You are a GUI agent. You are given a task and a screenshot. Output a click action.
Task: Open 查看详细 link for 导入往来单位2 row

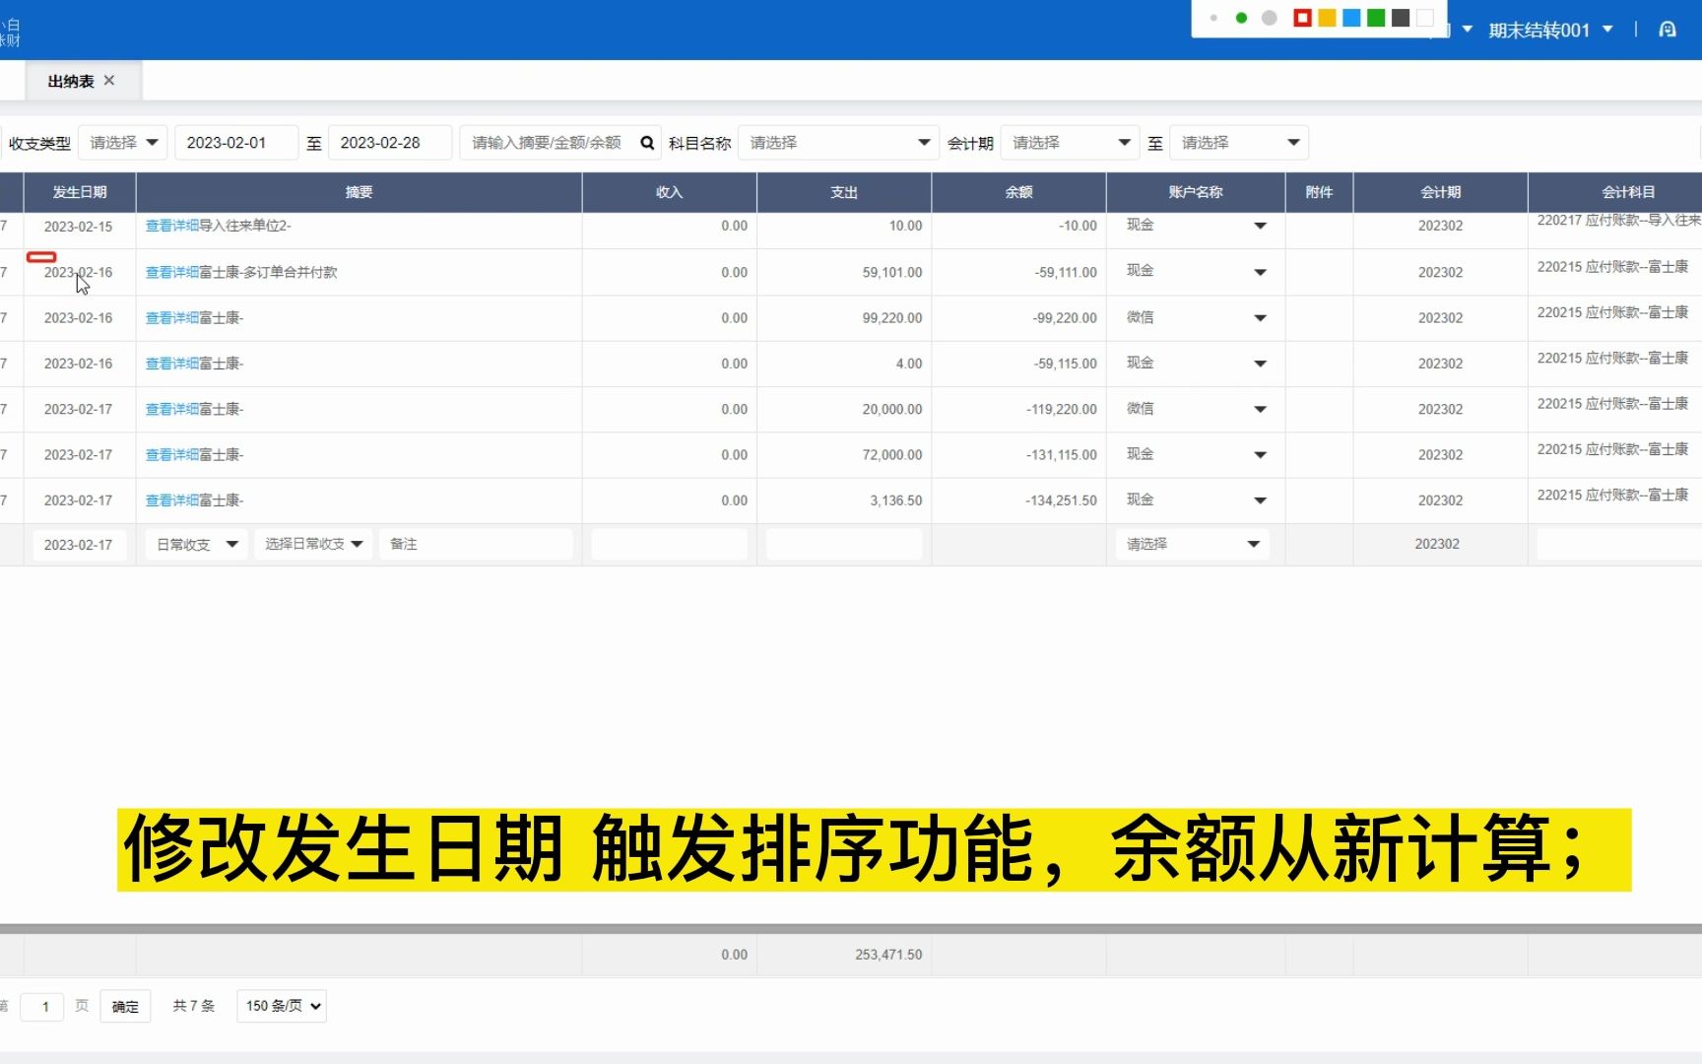point(172,226)
